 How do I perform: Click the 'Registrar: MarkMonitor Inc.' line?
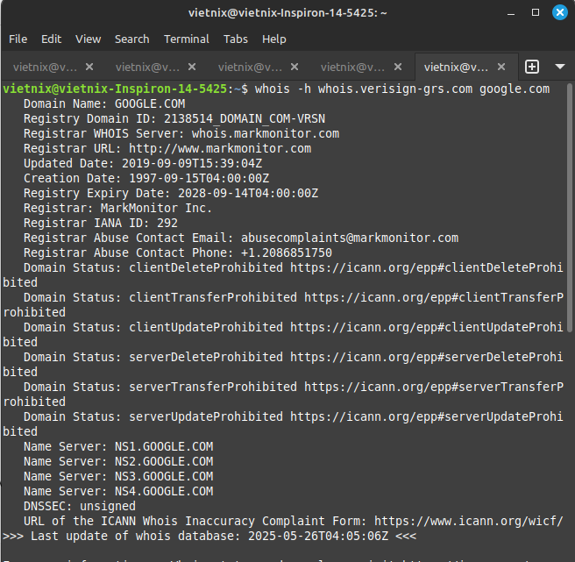[x=117, y=208]
